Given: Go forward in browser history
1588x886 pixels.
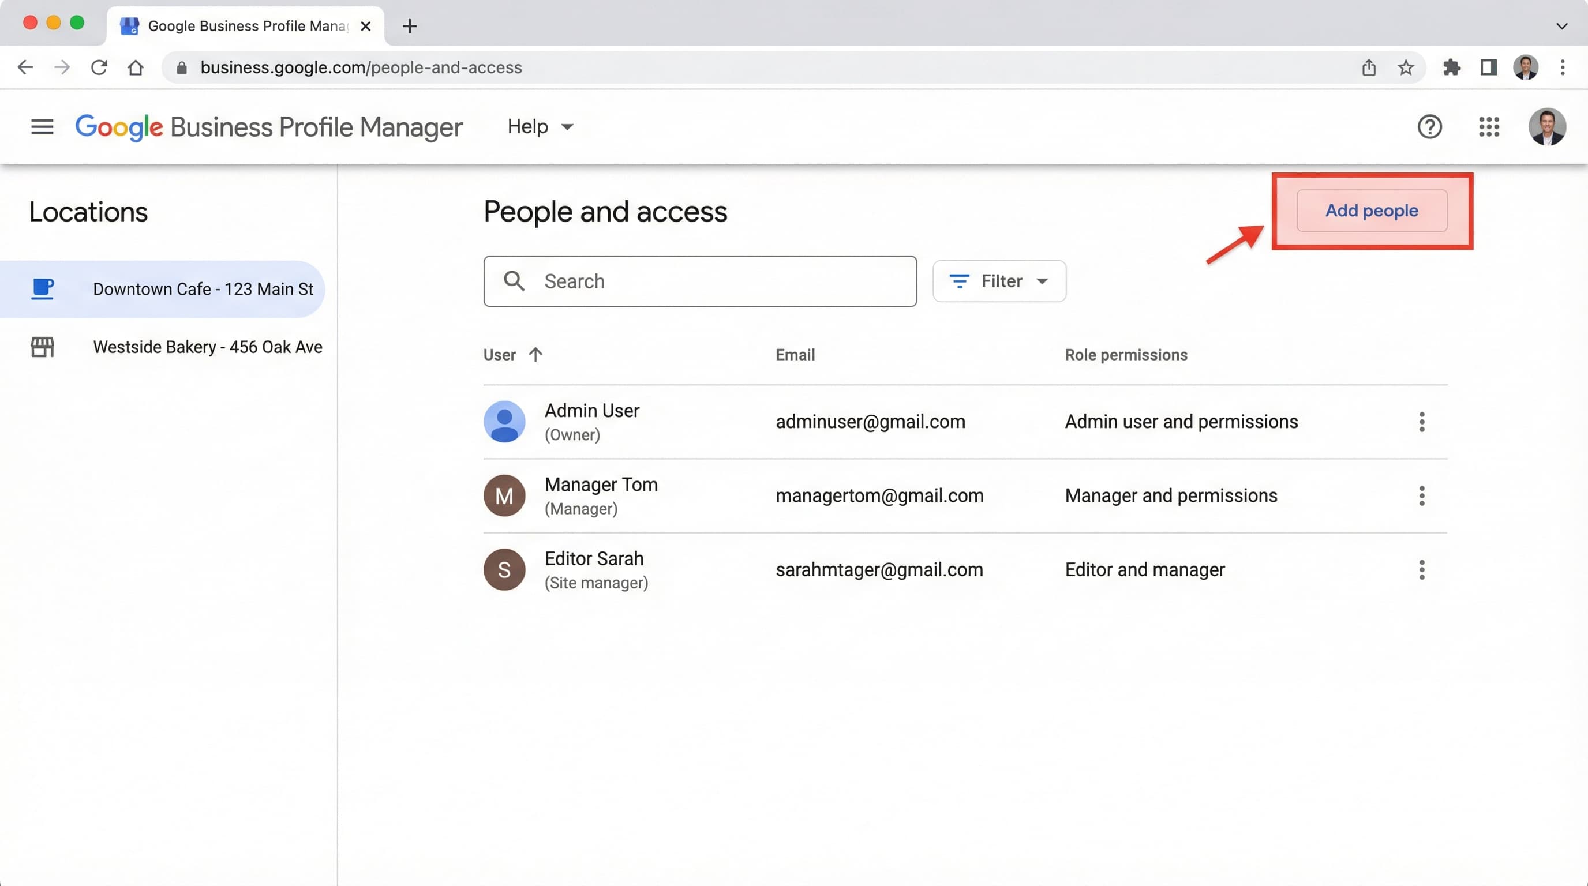Looking at the screenshot, I should (x=62, y=67).
